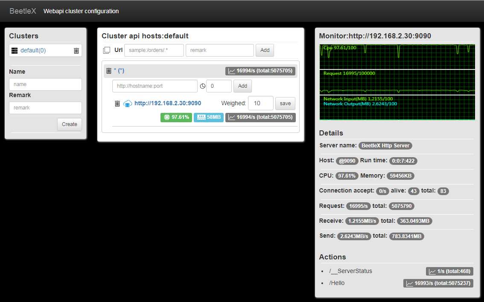Screen dimensions: 484x302
Task: Click the clock icon beside weight input
Action: pos(202,86)
